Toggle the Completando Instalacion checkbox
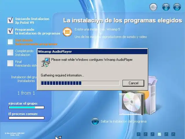The image size is (185, 139). 10,53
